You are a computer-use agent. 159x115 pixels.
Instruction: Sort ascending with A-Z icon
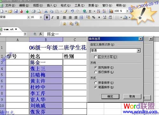pos(99,11)
